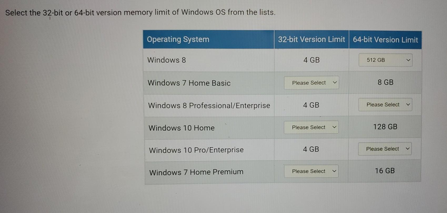447x213 pixels.
Task: Click the 4 GB cell in Windows 8 row
Action: pyautogui.click(x=312, y=60)
